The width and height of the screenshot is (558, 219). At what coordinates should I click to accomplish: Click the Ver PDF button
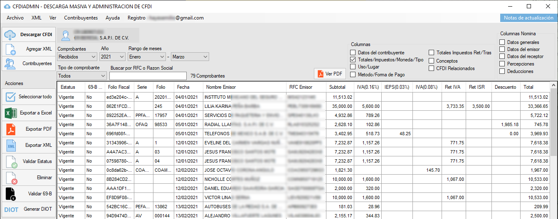[x=330, y=74]
